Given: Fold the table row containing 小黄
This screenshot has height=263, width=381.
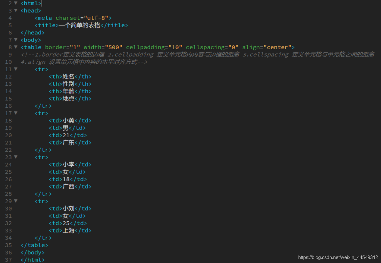Looking at the screenshot, I should coord(16,113).
